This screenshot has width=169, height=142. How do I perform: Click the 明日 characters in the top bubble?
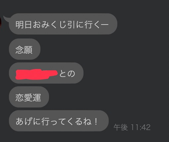[x=24, y=24]
